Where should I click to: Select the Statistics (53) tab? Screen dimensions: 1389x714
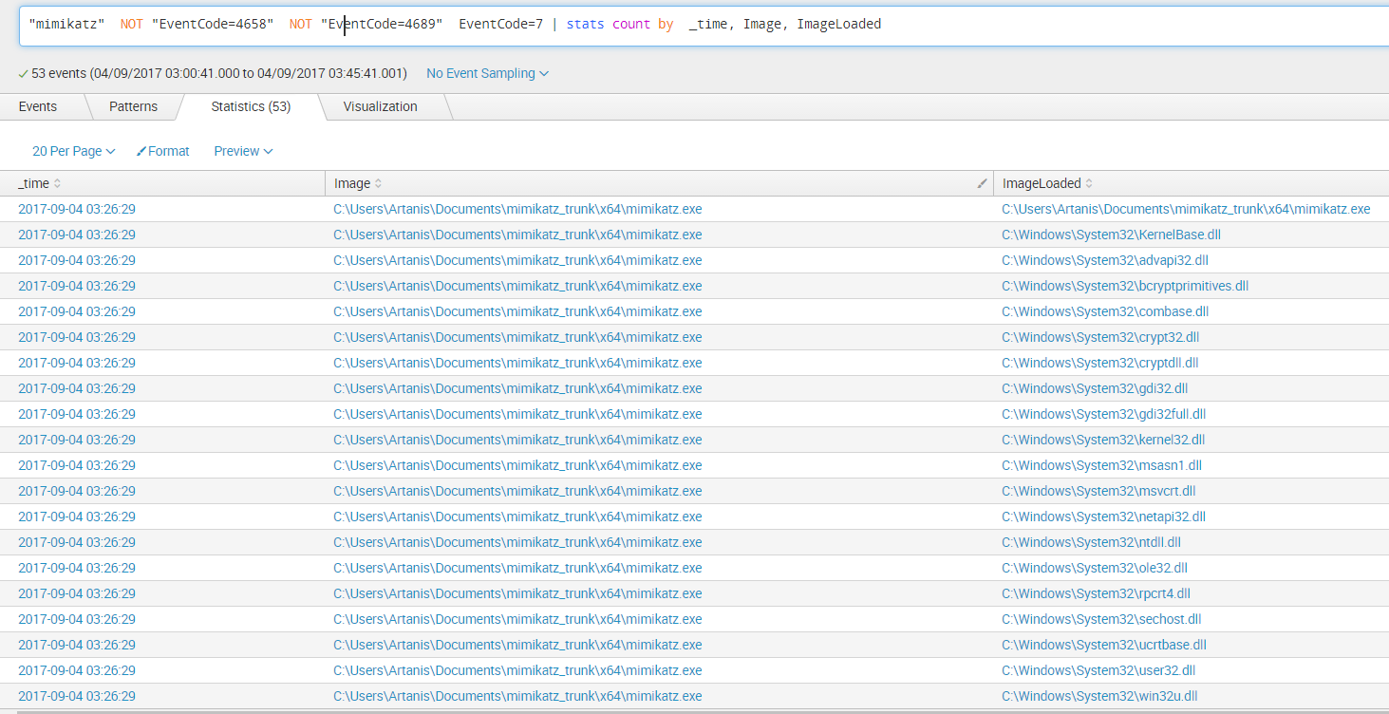click(x=251, y=106)
